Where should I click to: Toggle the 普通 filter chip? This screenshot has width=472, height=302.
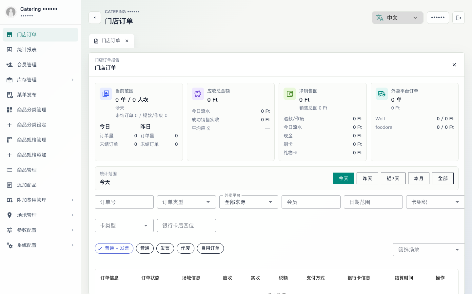point(145,248)
